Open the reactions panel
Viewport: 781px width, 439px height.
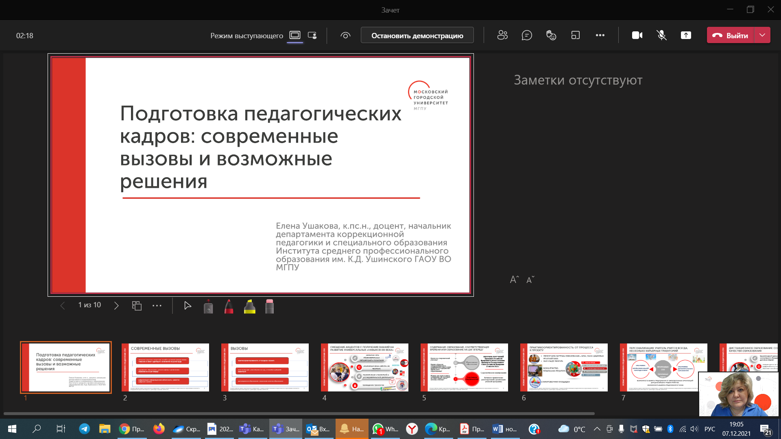coord(551,35)
